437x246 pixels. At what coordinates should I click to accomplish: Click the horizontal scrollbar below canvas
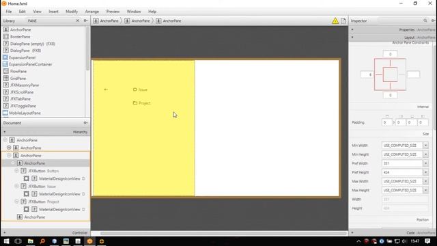pos(223,233)
